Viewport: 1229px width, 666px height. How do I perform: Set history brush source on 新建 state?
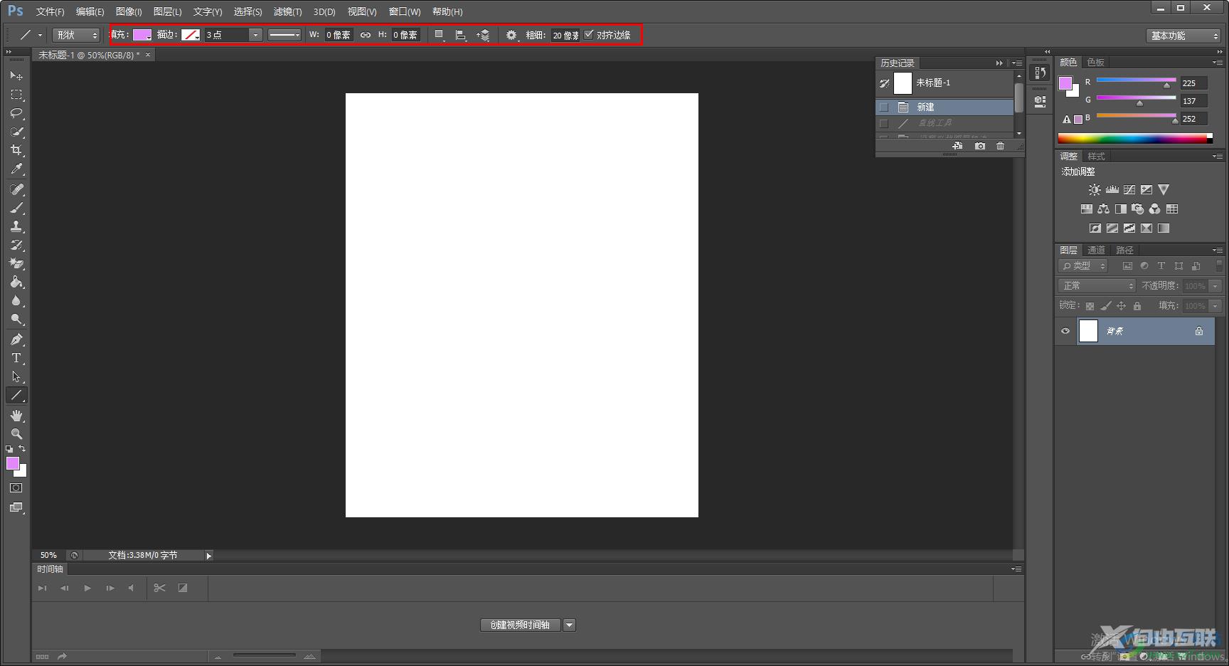pos(884,107)
